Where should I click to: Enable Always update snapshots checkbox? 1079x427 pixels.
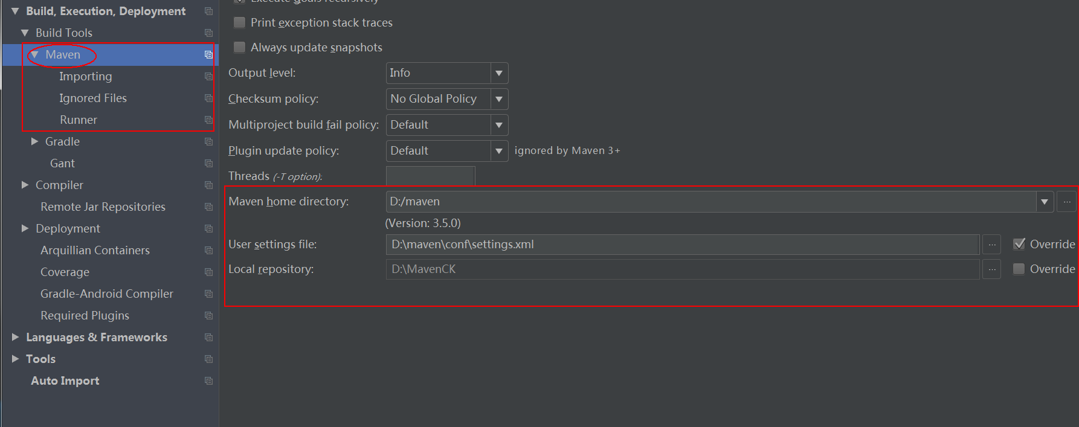tap(239, 47)
